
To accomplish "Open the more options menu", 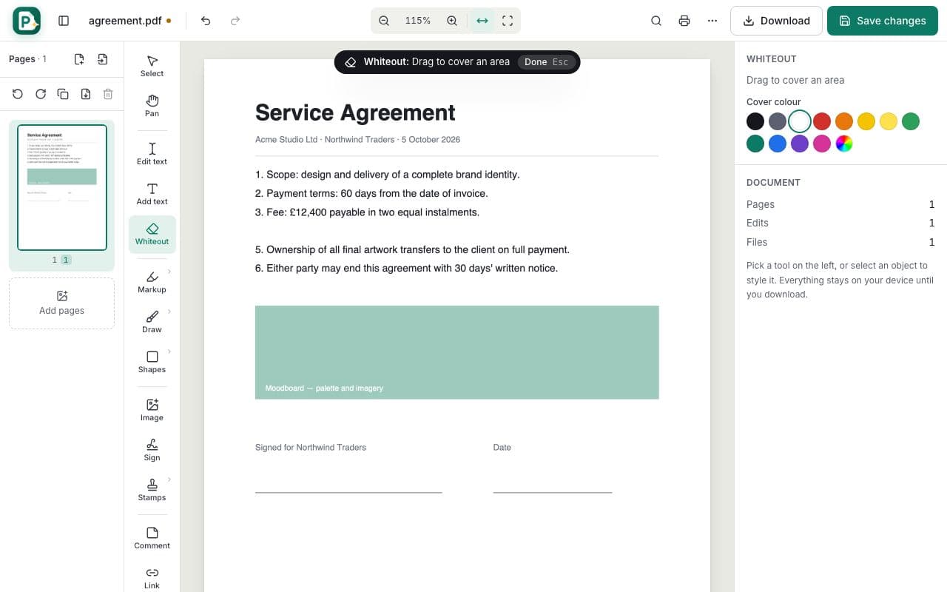I will tap(712, 21).
